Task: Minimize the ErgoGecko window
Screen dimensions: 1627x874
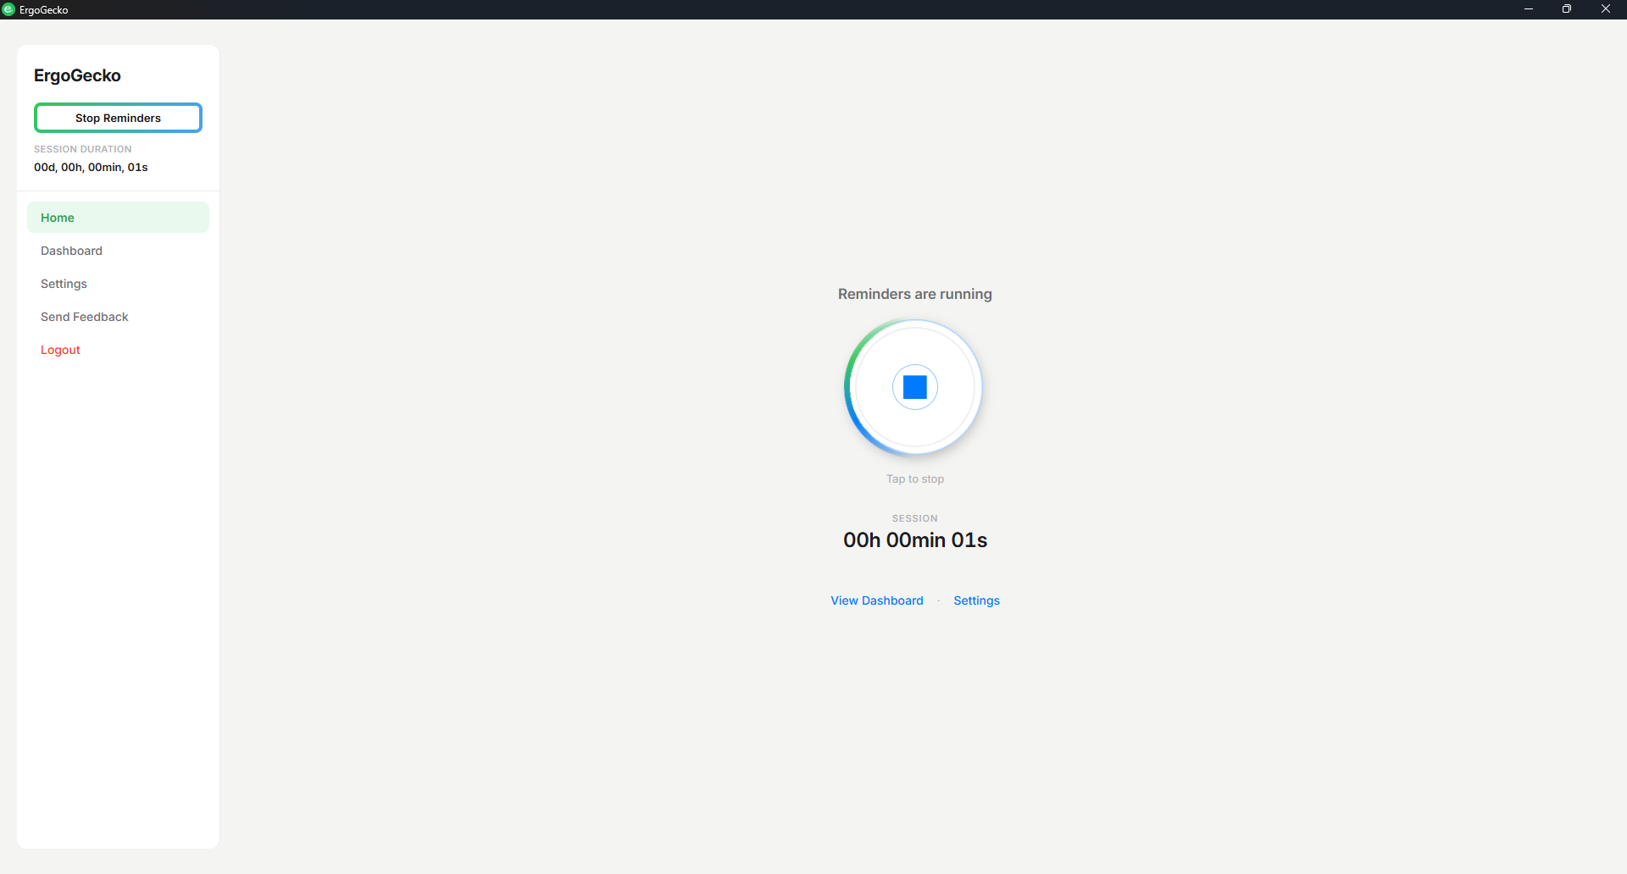Action: [1528, 9]
